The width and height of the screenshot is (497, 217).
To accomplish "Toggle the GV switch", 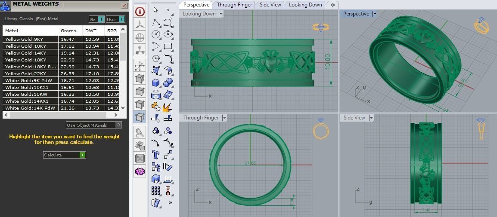I will [96, 19].
